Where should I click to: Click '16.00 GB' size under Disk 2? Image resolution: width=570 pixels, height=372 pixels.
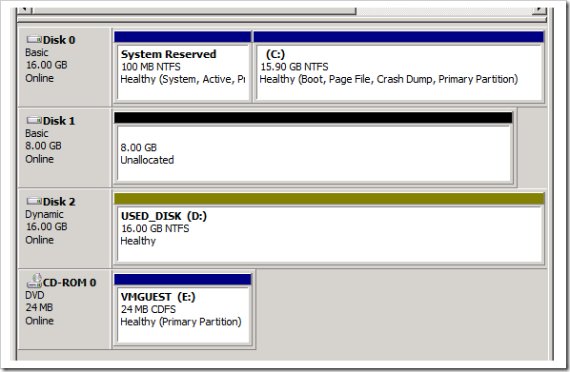coord(47,226)
